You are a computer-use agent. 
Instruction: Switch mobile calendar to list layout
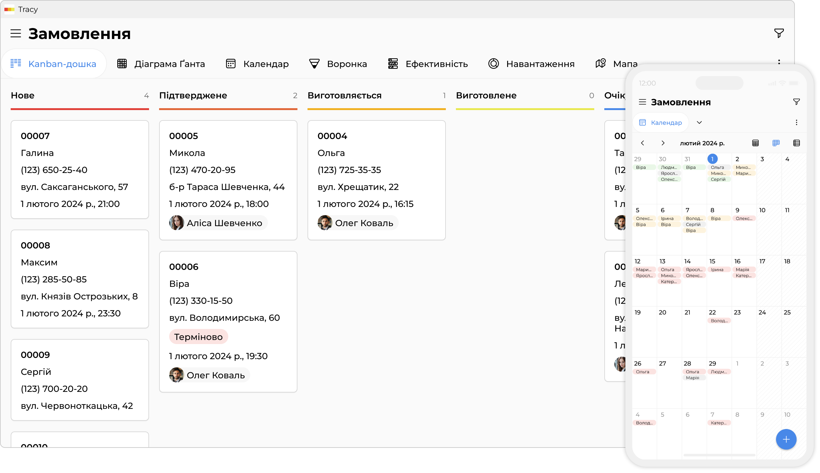pos(796,143)
